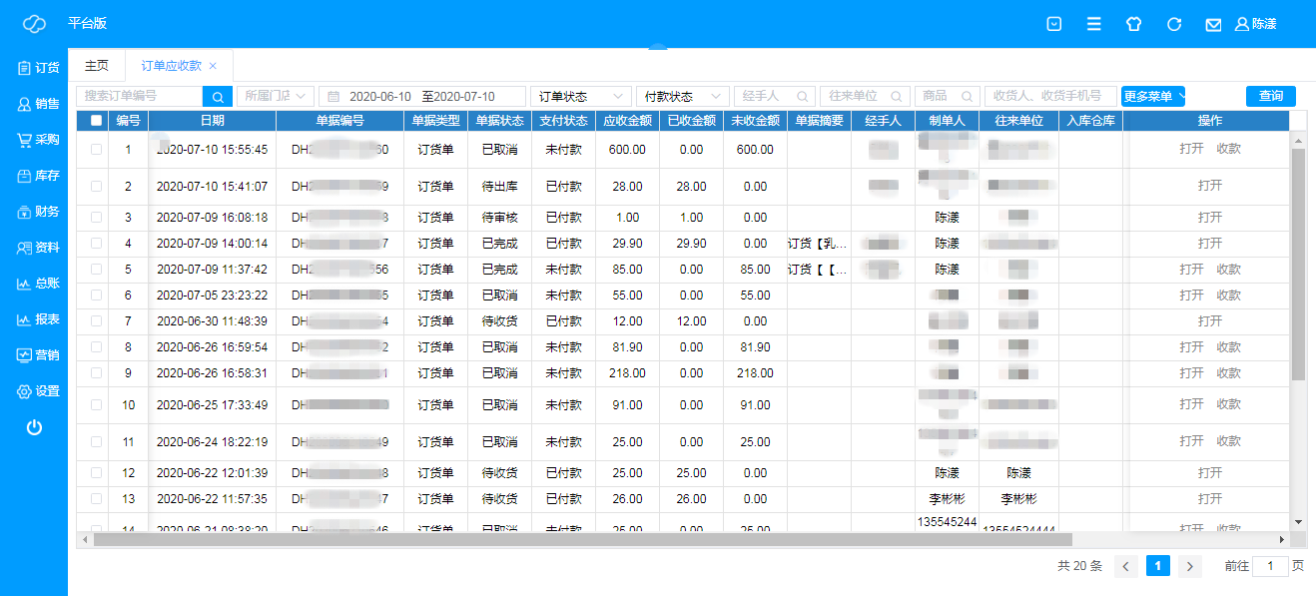This screenshot has width=1316, height=596.
Task: Click the 搜索订单编号 input field
Action: pos(140,96)
